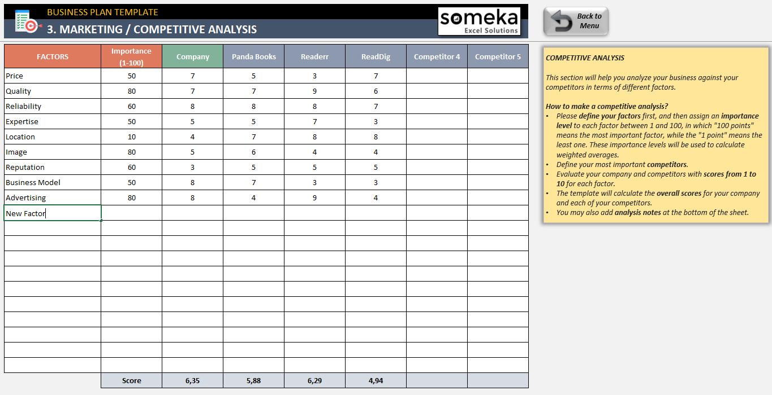772x395 pixels.
Task: Select the Importance (1-100) header cell
Action: pyautogui.click(x=131, y=56)
